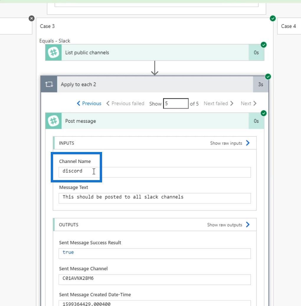This screenshot has height=306, width=301.
Task: Click the Next iteration link
Action: point(248,103)
